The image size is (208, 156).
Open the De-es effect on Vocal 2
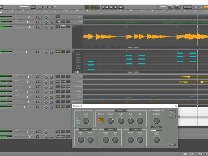pos(58,81)
